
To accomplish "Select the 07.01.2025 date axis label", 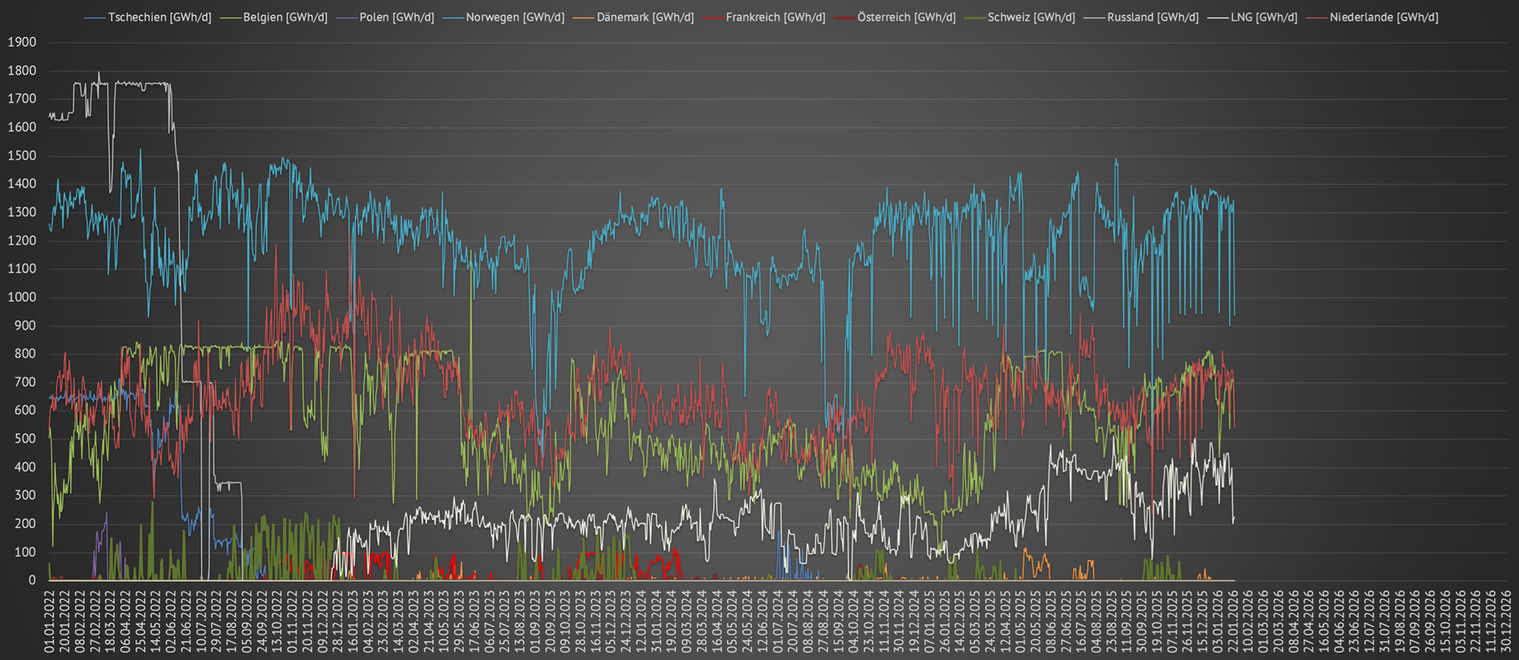I will point(929,620).
